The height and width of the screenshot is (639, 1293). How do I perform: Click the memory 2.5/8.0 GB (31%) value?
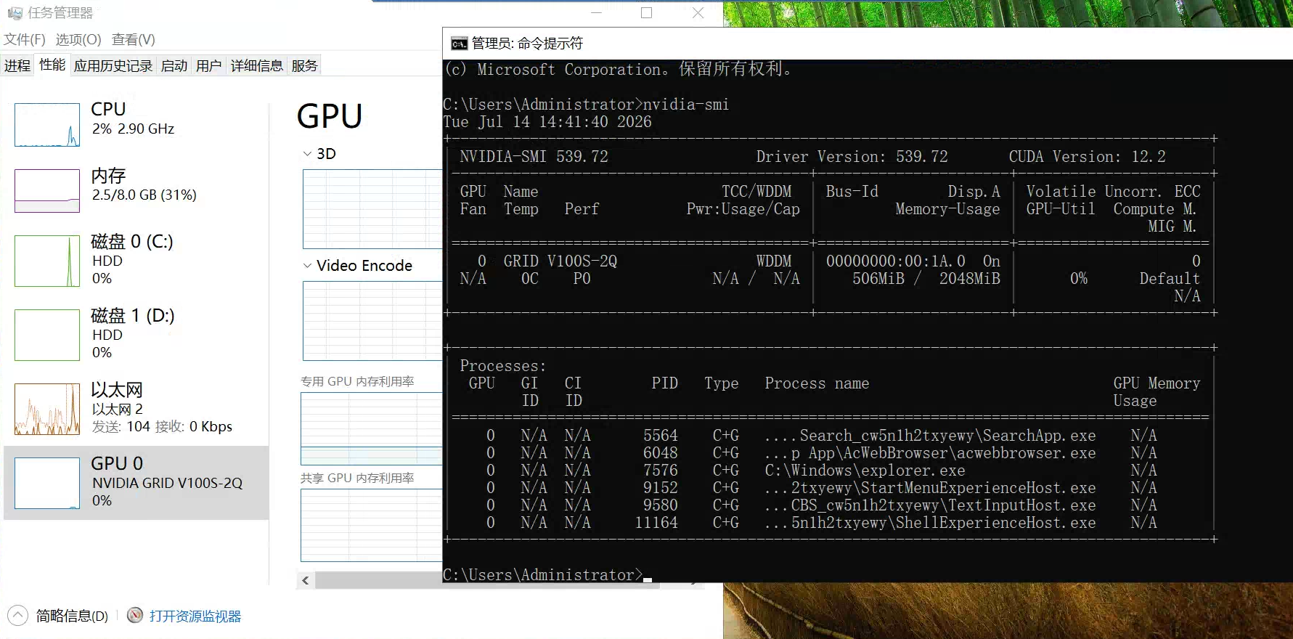(144, 195)
